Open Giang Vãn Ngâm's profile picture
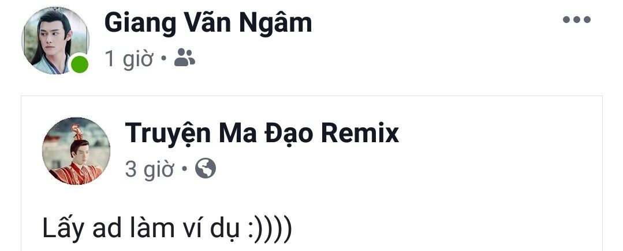 (55, 40)
